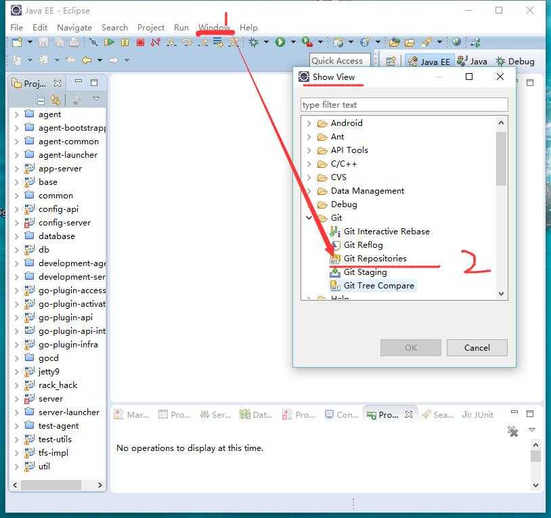Click Remove All Finished Operations icon
This screenshot has width=551, height=518.
(512, 431)
